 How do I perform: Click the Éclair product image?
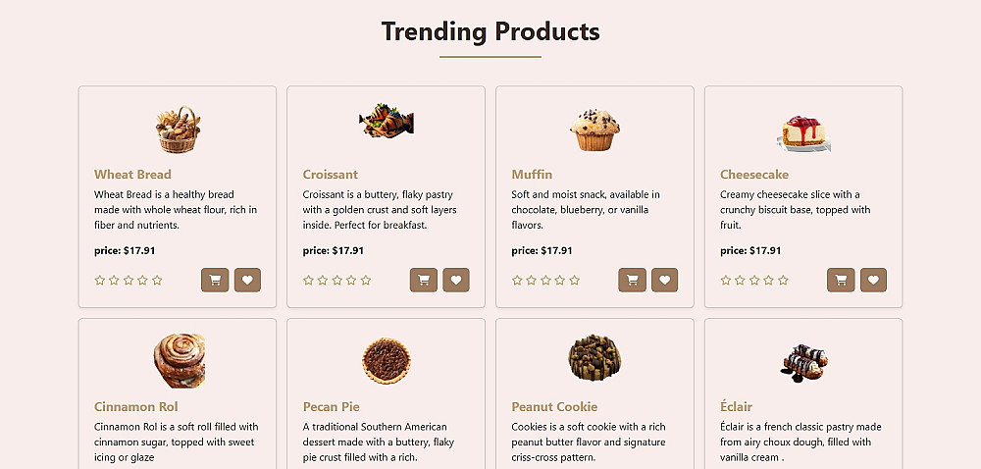(803, 361)
